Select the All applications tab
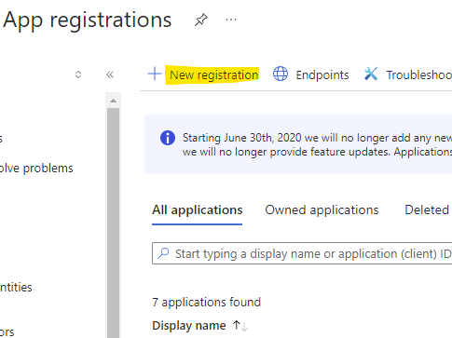 coord(198,210)
